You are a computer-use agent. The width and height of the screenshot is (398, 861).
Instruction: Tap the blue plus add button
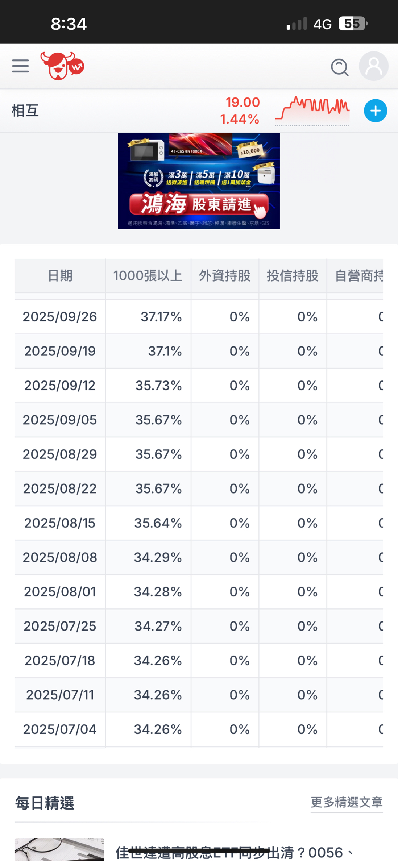375,111
